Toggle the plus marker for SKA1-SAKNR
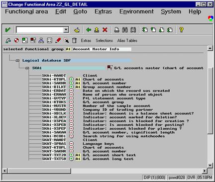Viewport: 215px width, 182px height. 71,83
